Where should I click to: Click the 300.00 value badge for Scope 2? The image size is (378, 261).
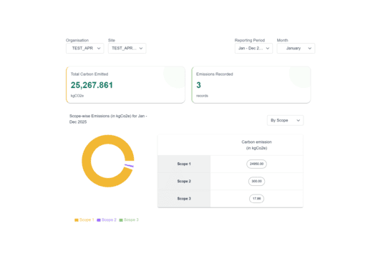click(256, 182)
